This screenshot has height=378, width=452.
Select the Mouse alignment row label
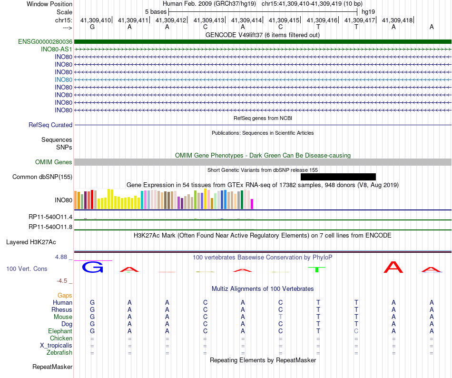(x=63, y=317)
